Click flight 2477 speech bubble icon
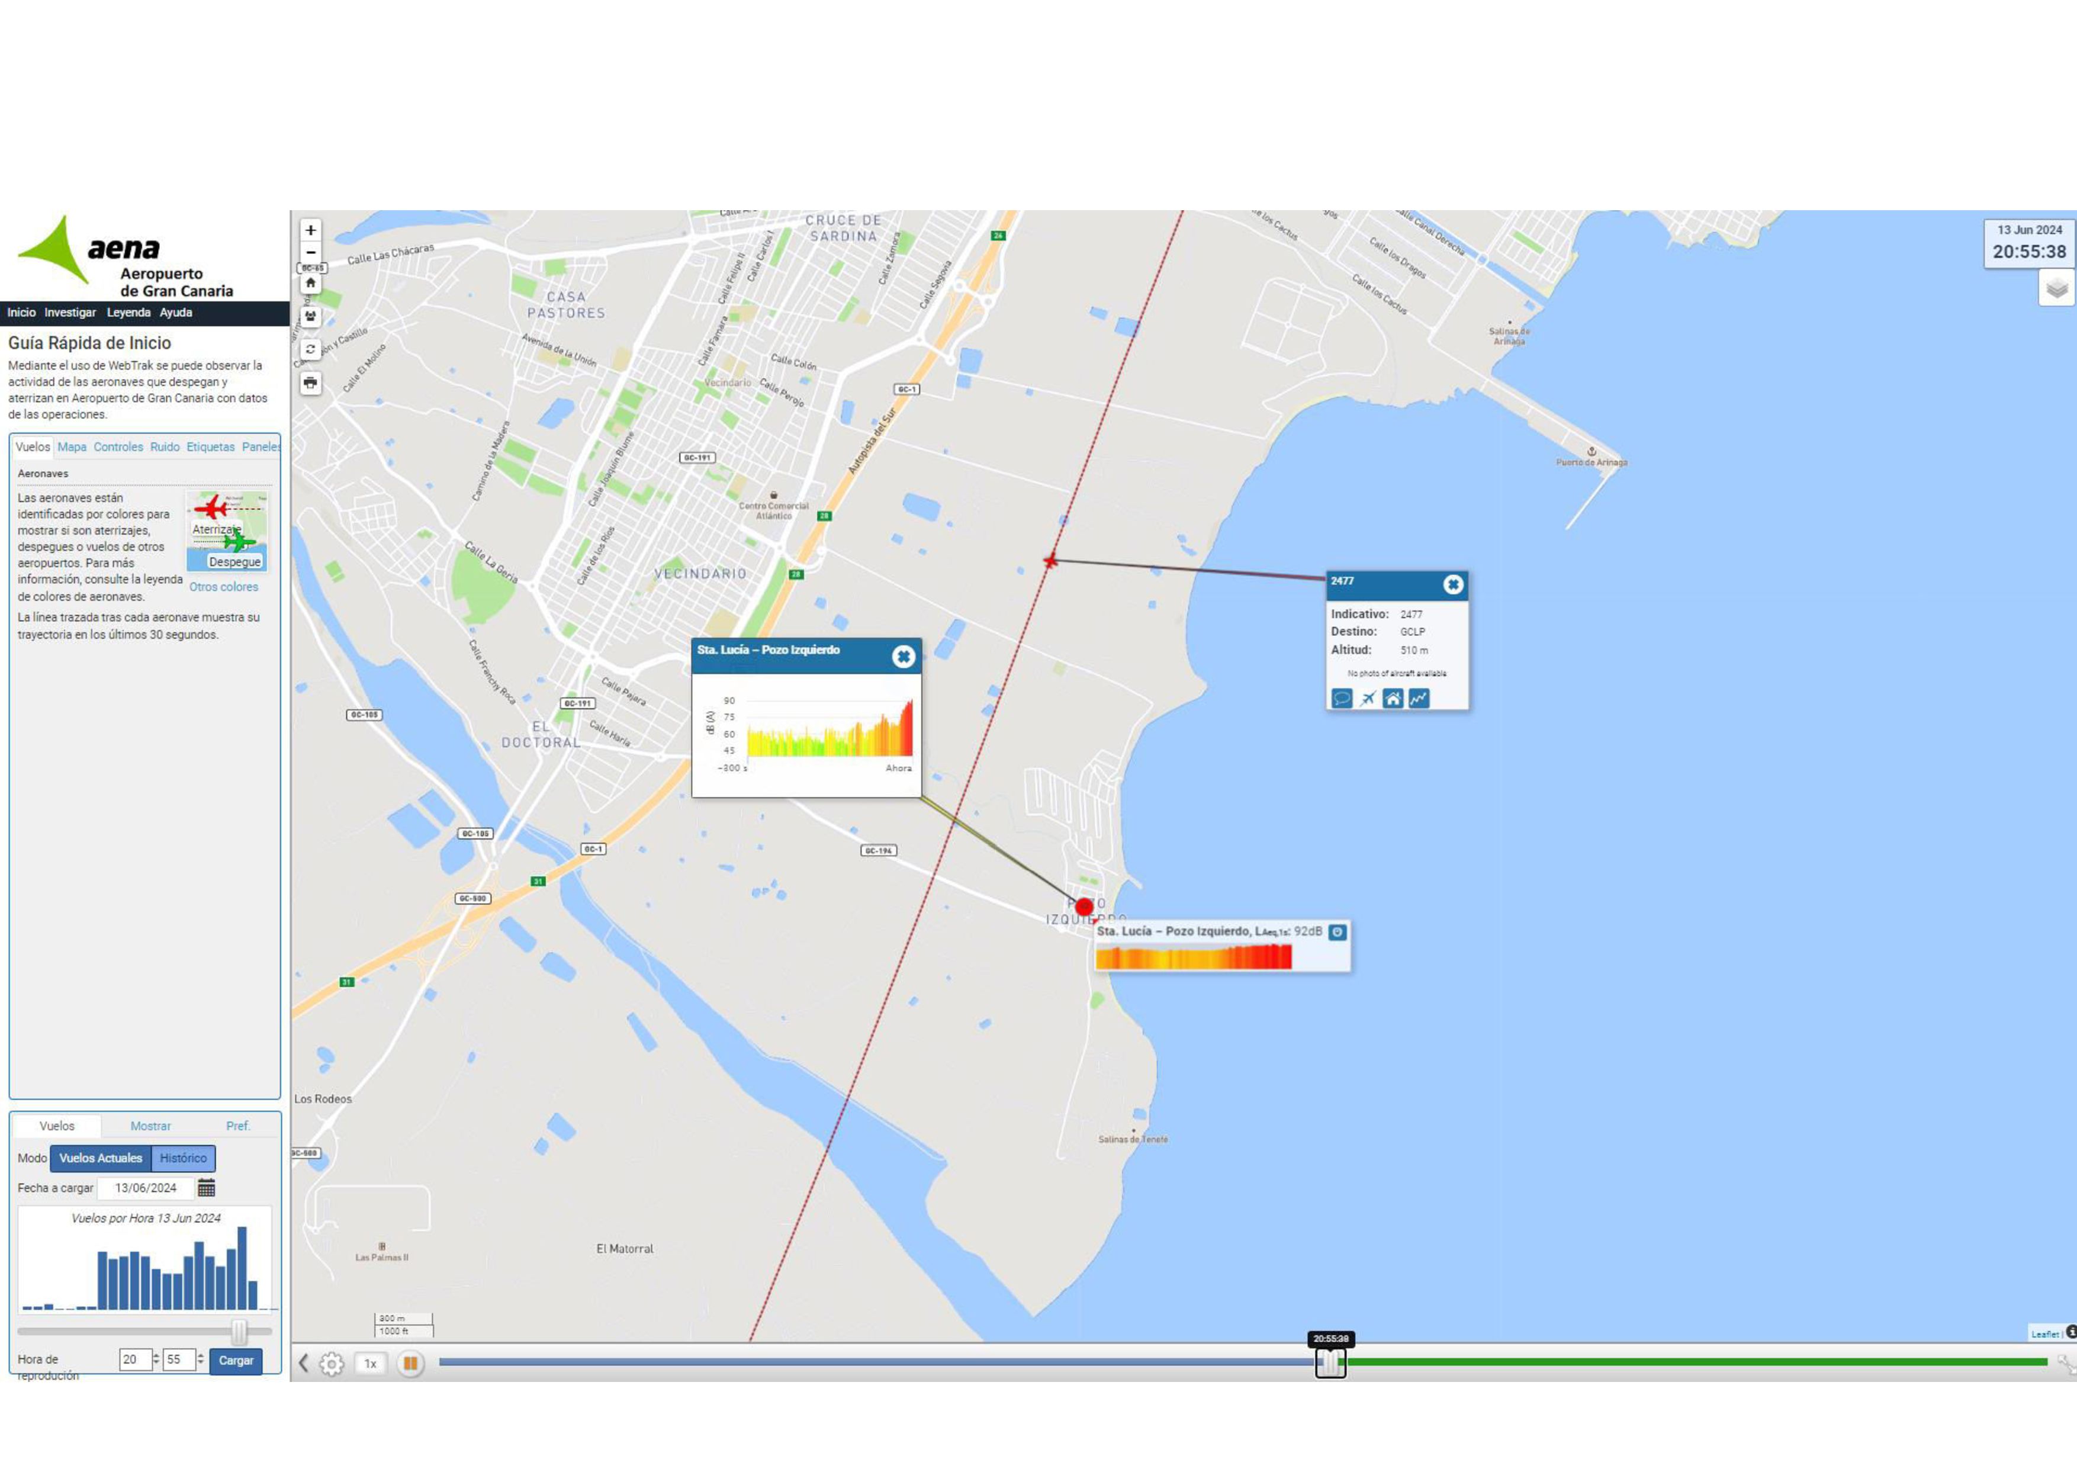2077x1469 pixels. [1342, 698]
